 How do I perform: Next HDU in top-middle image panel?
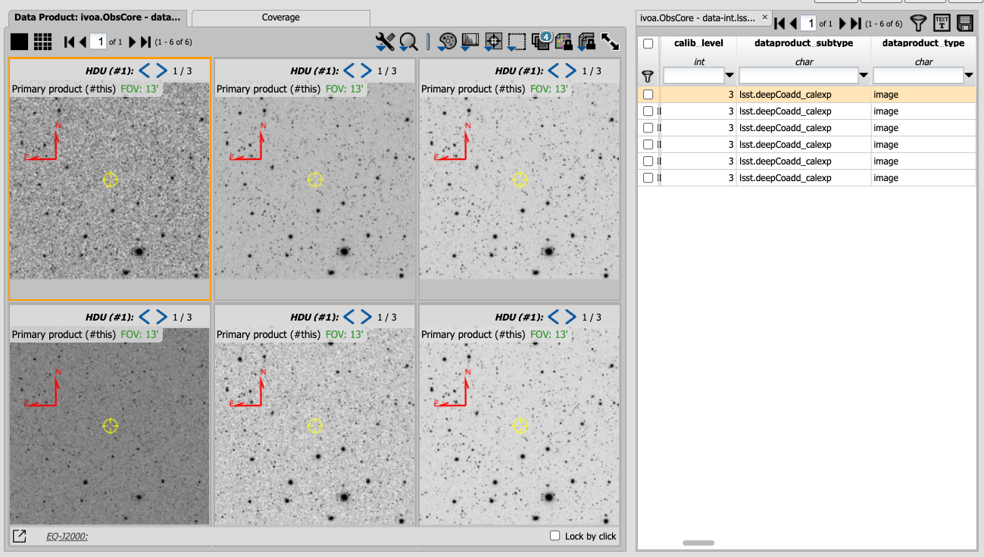point(366,71)
